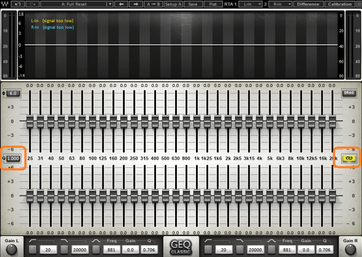The height and width of the screenshot is (257, 362).
Task: Enable the left channel high-pass filter
Action: pos(33,249)
